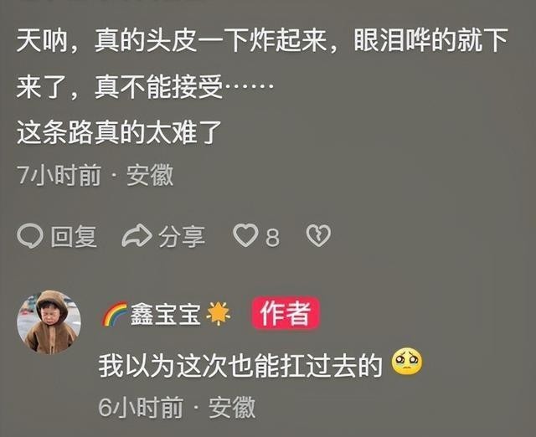Dislike the comment using the broken heart icon
This screenshot has height=437, width=536.
click(x=318, y=235)
